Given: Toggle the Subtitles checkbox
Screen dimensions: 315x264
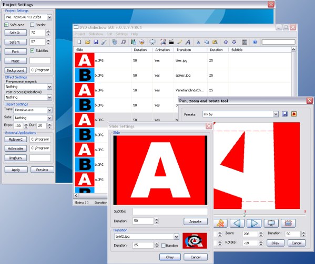Looking at the screenshot, I should [32, 50].
